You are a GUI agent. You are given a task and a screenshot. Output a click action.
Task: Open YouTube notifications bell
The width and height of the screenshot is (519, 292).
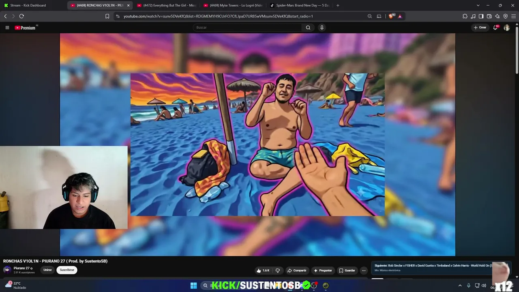(495, 28)
